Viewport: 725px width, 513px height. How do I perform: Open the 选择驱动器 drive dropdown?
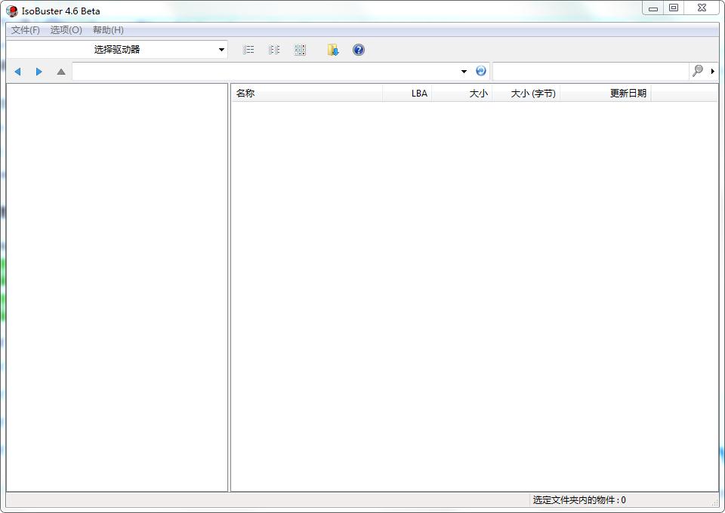(117, 50)
